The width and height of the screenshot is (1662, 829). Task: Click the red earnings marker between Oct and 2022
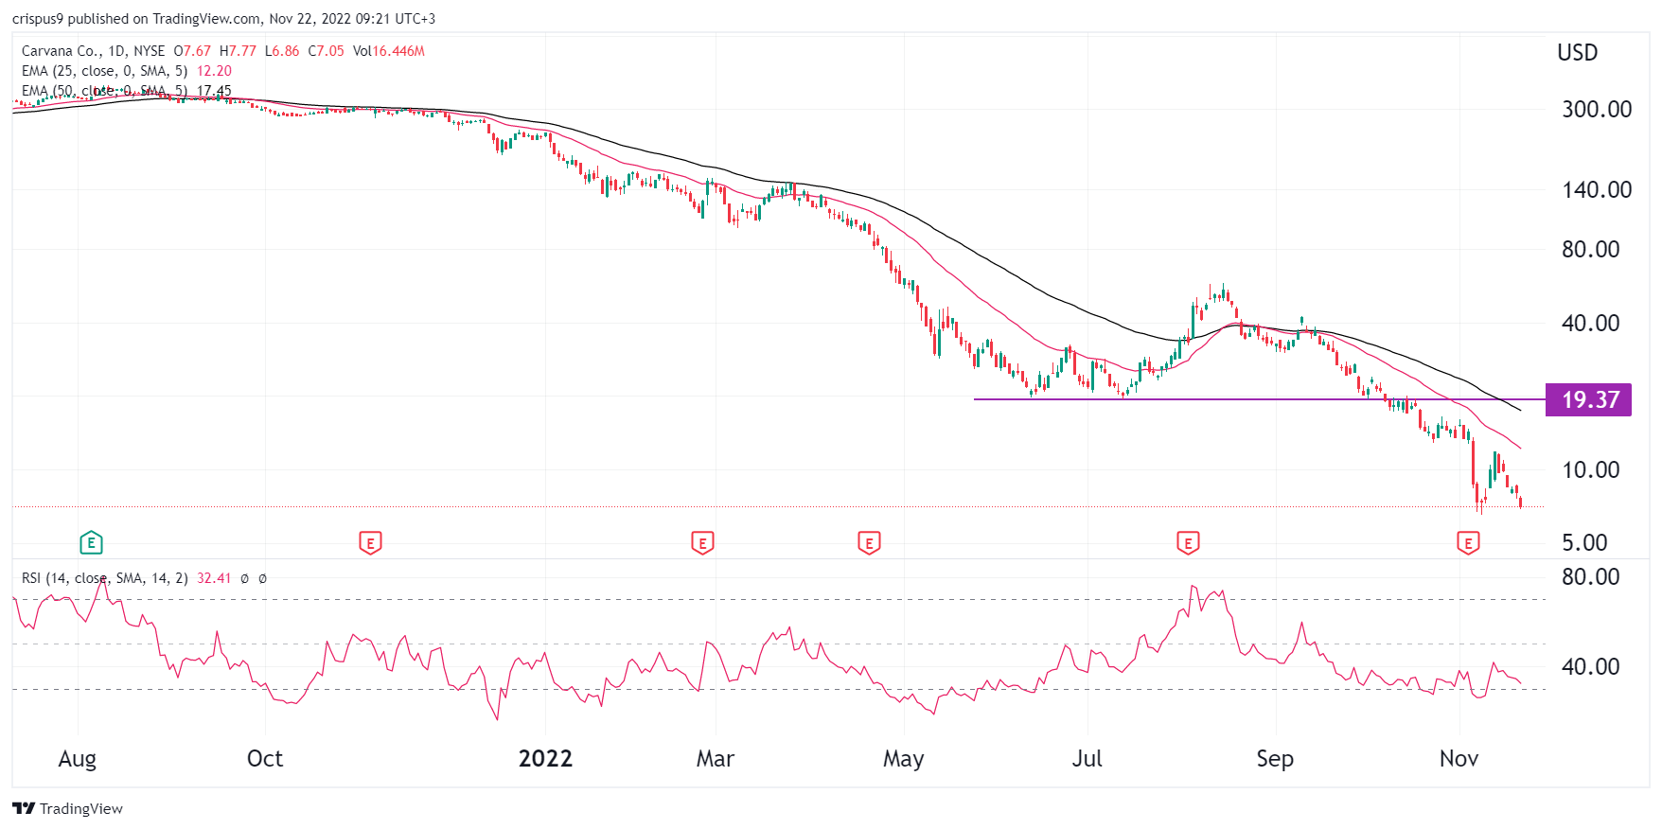(x=370, y=543)
